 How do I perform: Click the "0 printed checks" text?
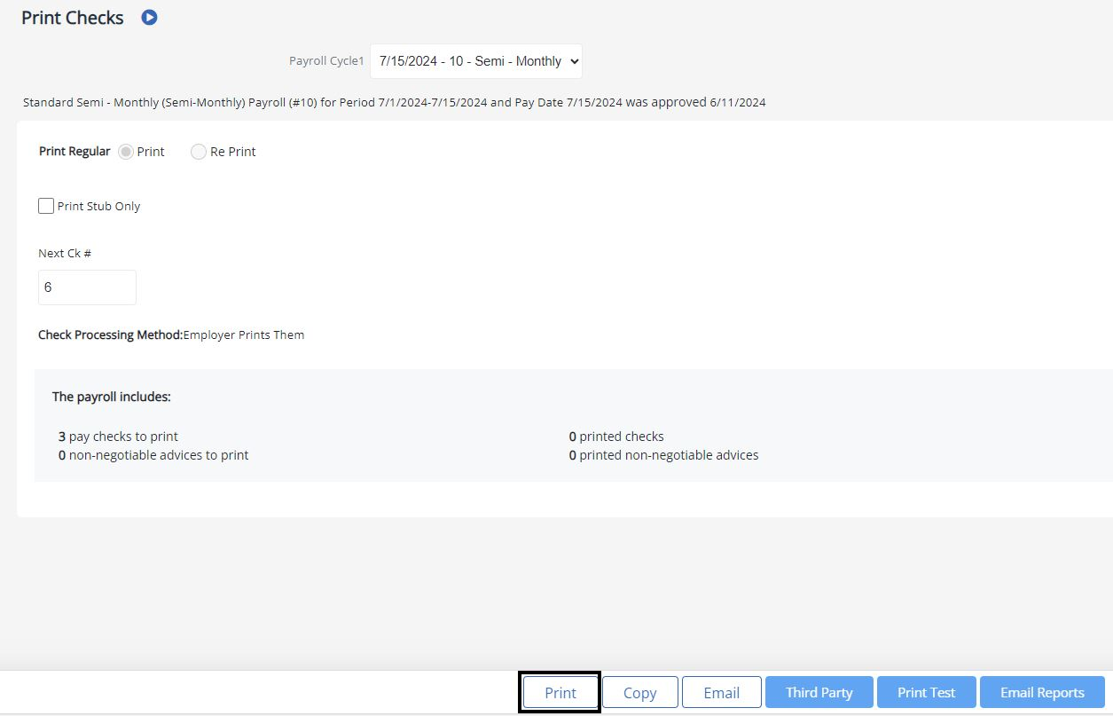click(x=615, y=436)
